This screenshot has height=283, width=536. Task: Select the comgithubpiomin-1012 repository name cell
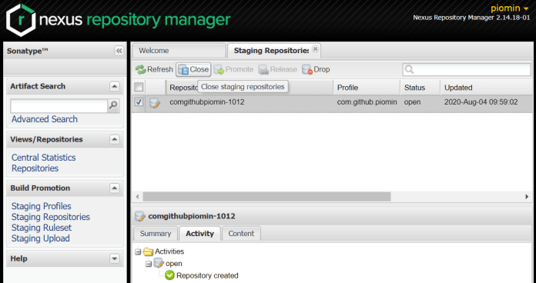[x=207, y=102]
